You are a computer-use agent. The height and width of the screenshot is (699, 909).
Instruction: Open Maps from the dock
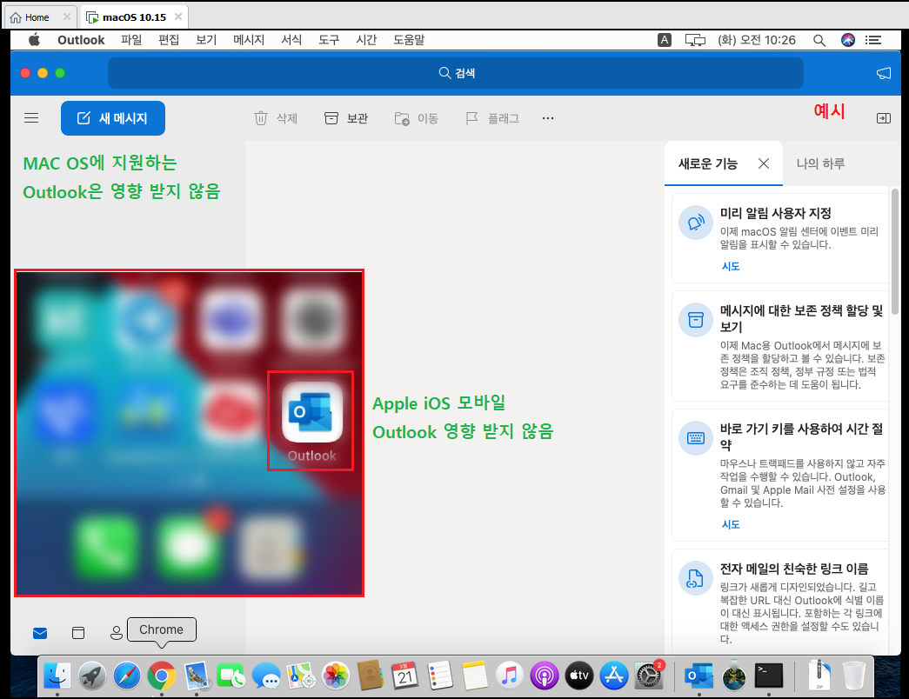click(x=301, y=676)
